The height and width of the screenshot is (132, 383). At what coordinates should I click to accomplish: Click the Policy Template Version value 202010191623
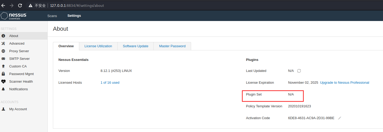click(300, 106)
